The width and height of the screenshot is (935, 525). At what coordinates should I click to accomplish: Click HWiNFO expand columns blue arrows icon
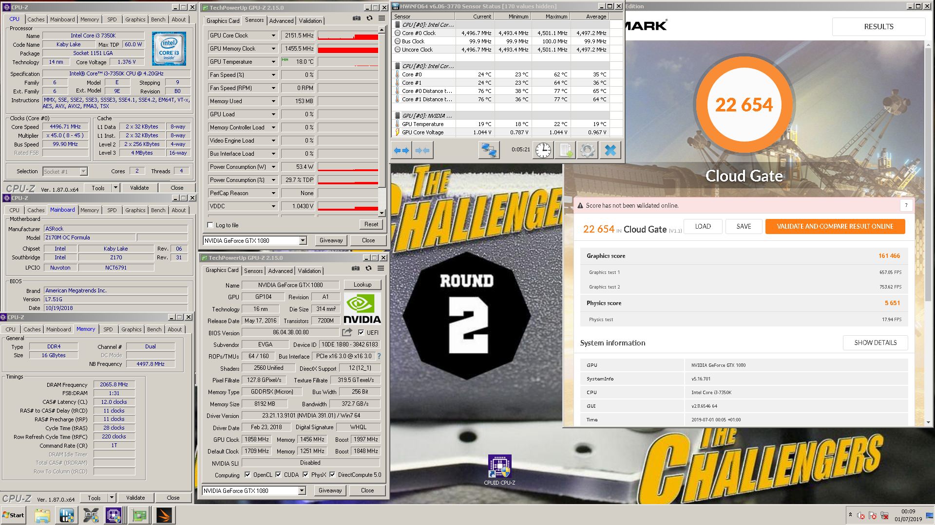click(x=401, y=150)
